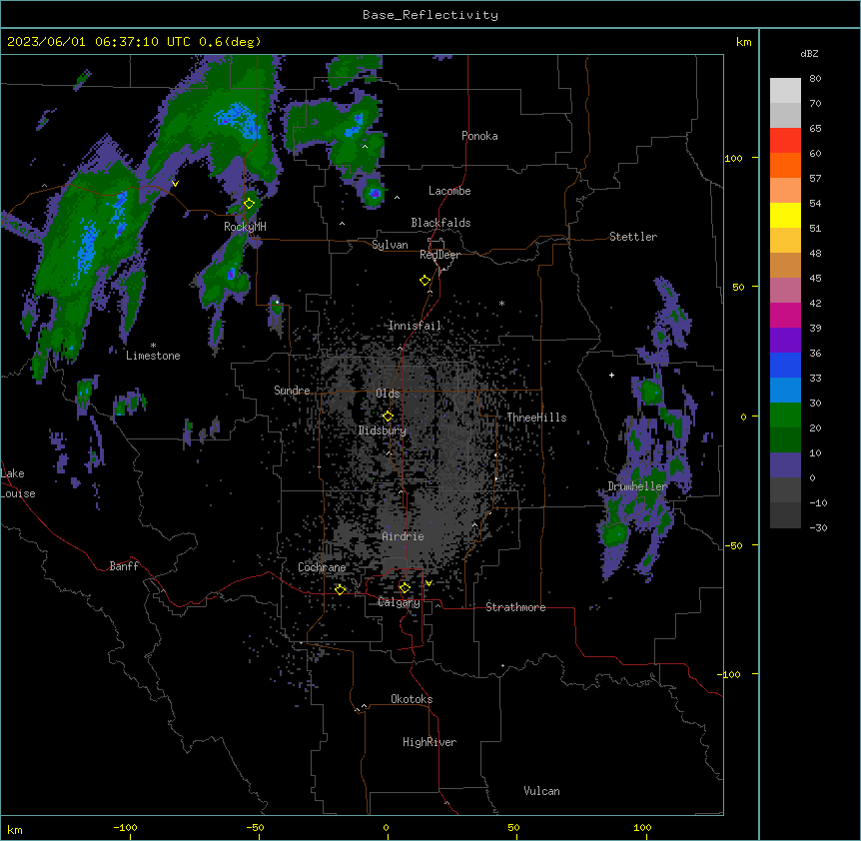Click the -50 tick on the bottom axis
This screenshot has width=861, height=841.
click(255, 827)
